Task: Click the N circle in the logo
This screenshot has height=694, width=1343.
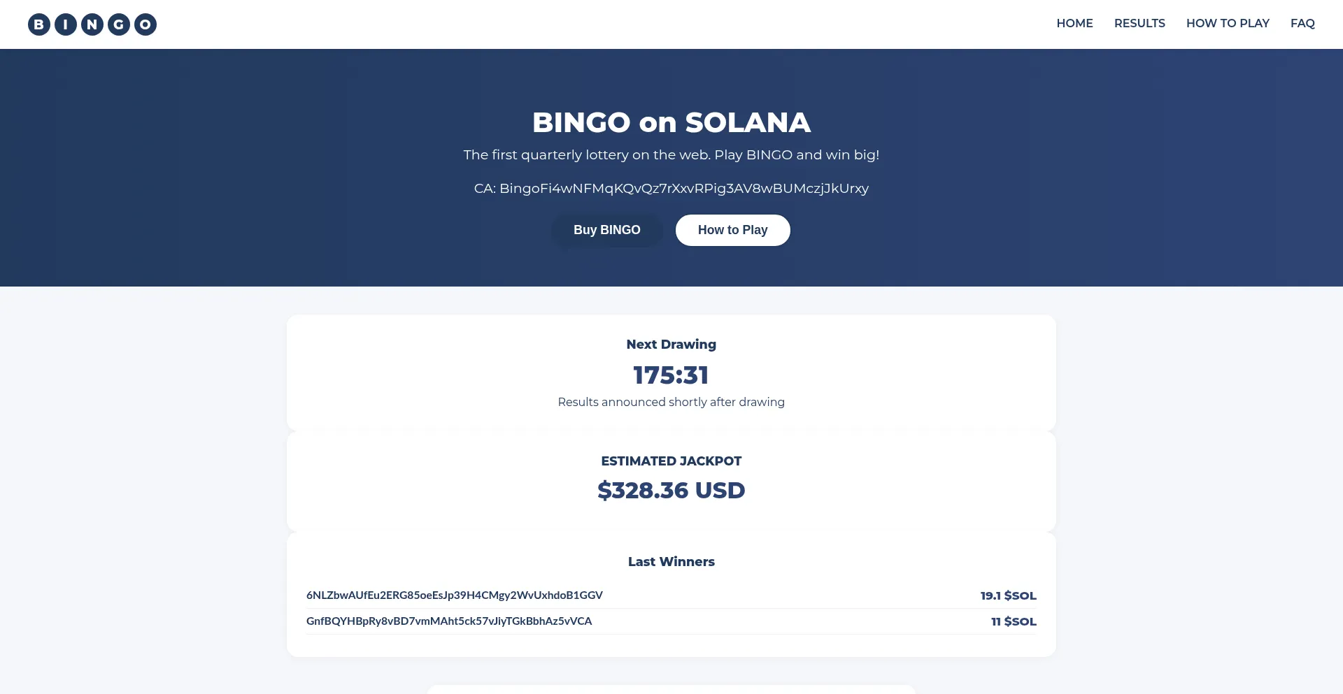Action: (x=92, y=24)
